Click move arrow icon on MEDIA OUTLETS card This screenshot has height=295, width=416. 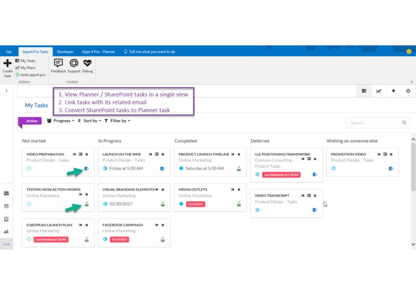233,189
